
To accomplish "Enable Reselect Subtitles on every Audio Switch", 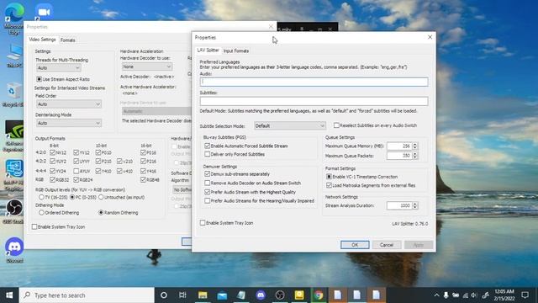I will pos(336,125).
